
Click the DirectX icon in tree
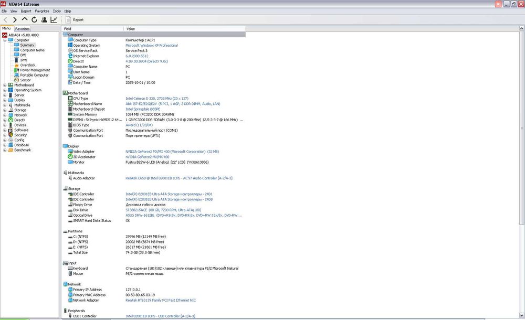coord(10,120)
